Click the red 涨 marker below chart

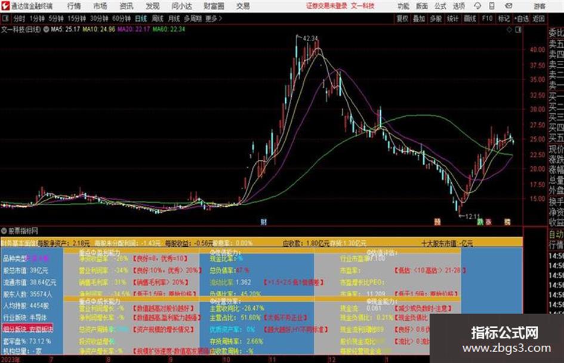point(488,222)
